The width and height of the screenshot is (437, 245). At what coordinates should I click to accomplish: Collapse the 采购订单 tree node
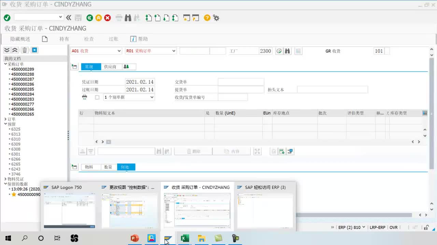[5, 64]
